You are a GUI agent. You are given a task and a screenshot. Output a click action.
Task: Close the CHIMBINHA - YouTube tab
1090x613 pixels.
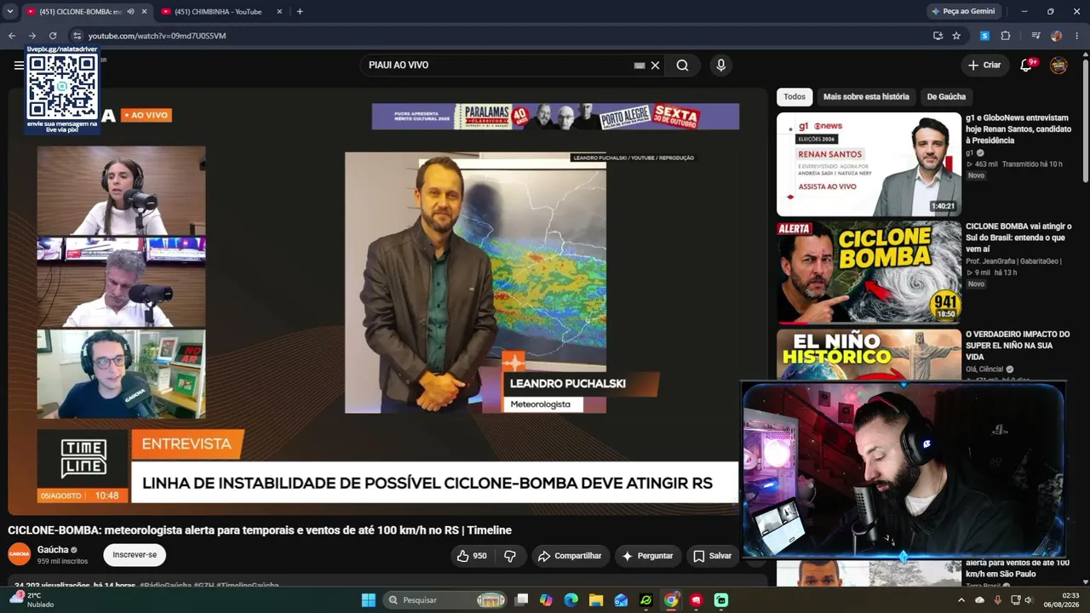coord(279,12)
